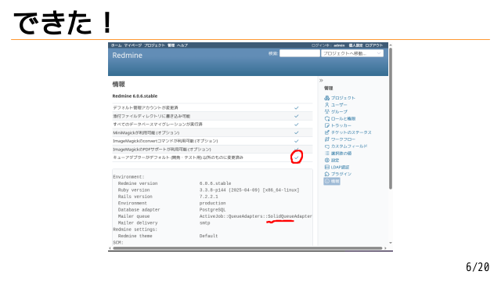Click the トラッカー icon in sidebar
Screen dimensions: 501x282
point(326,125)
